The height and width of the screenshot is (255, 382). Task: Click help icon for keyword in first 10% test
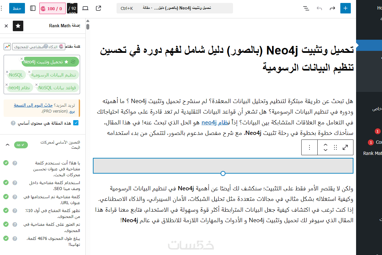point(15,211)
